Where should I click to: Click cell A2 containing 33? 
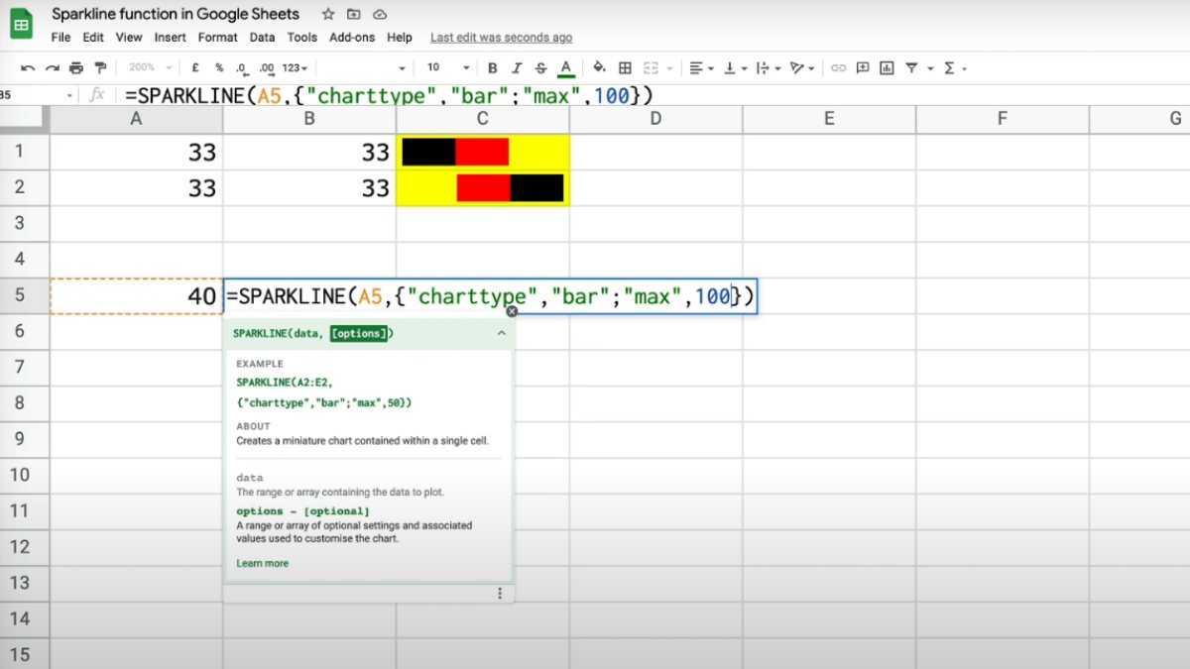[136, 188]
